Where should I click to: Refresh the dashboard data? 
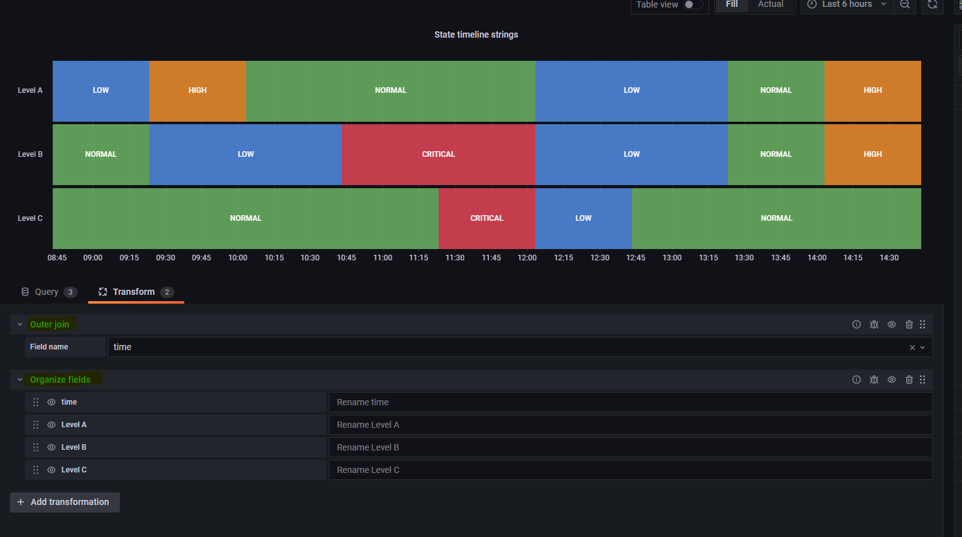(x=933, y=5)
